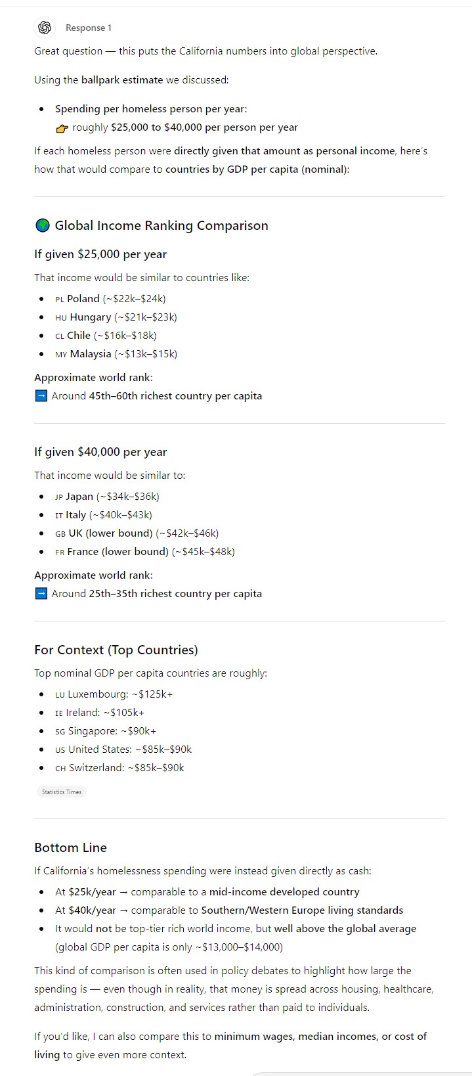Viewport: 472px width, 1076px height.
Task: Click the PL flag code next to Poland
Action: point(60,299)
